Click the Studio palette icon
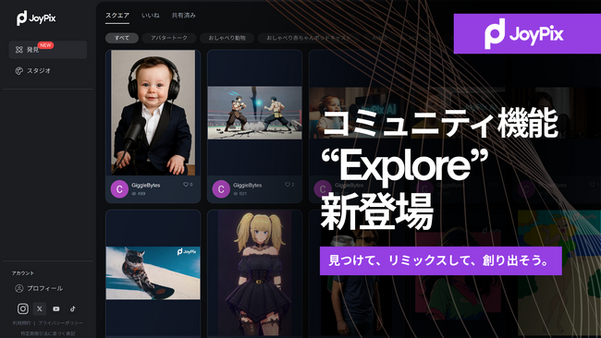 18,71
